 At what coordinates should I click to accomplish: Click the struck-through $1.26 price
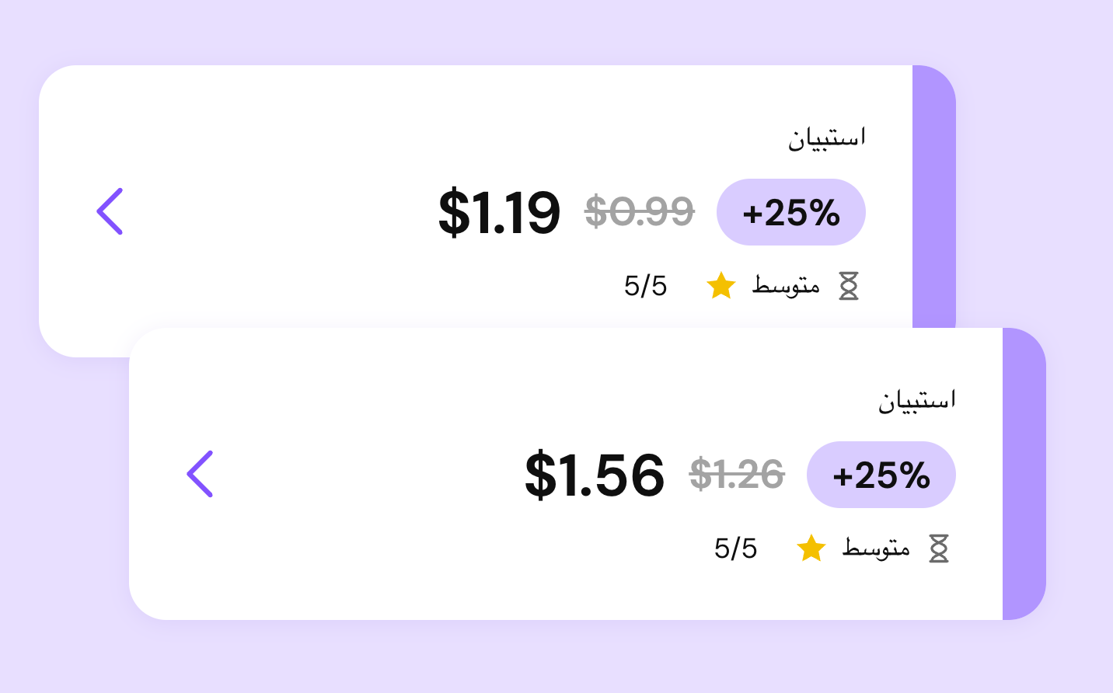click(737, 474)
